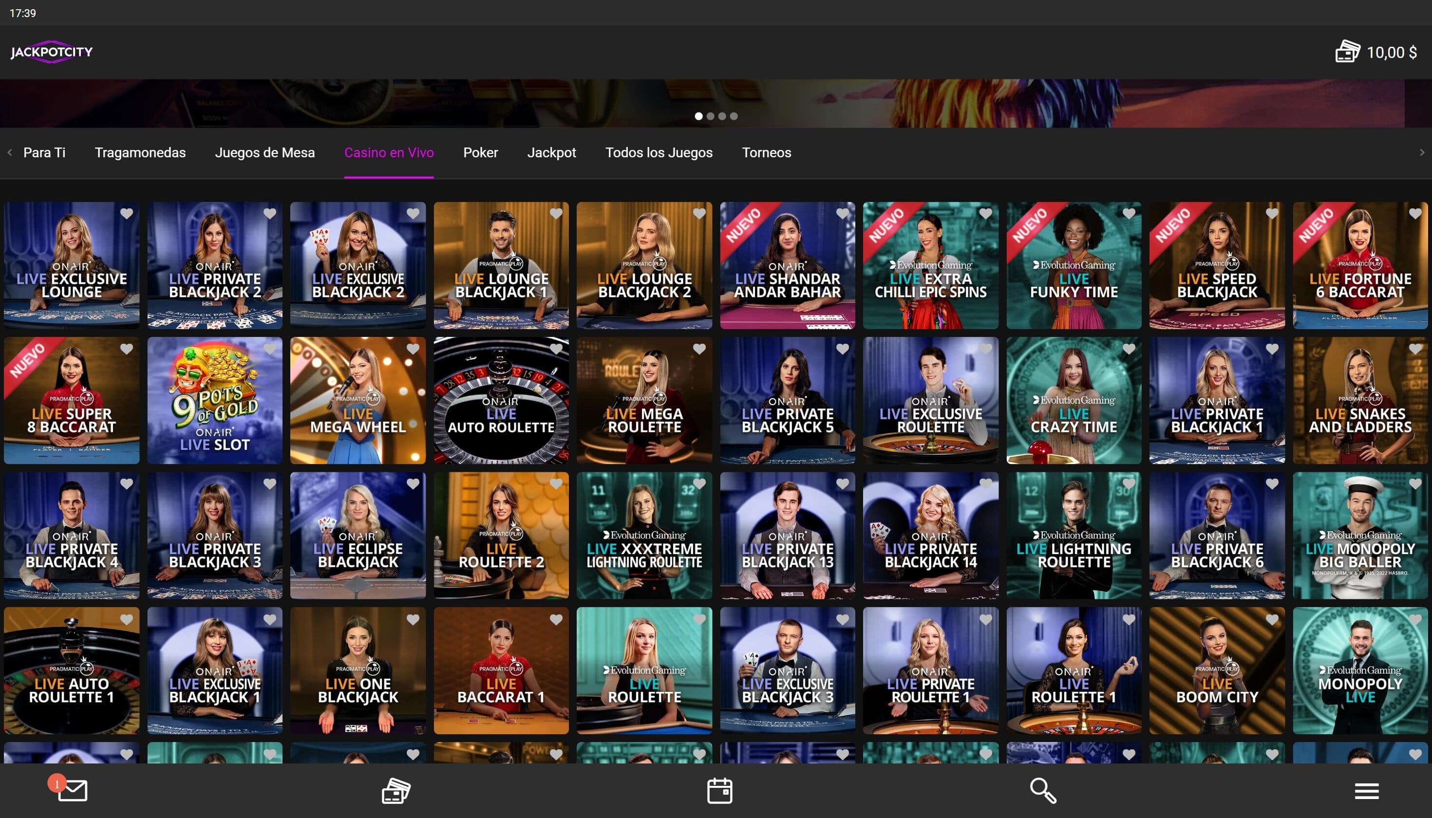
Task: Favorite Live Crazy Time with heart
Action: tap(1129, 349)
